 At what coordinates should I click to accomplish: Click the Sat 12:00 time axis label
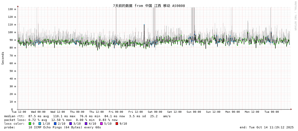click(x=174, y=112)
